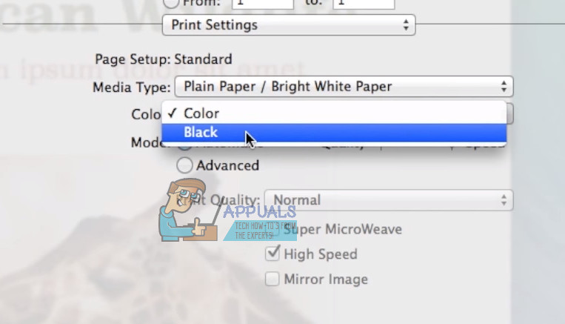Choose Black from the color menu
This screenshot has height=324, width=565.
tap(201, 133)
